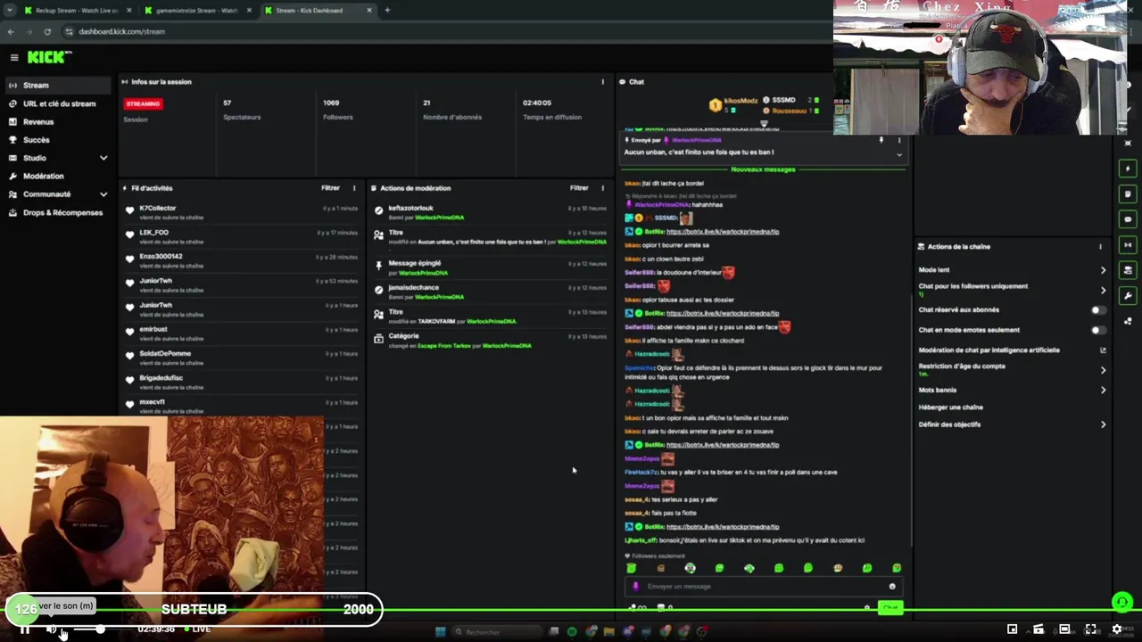Open a new browser tab with the plus button

[x=387, y=10]
